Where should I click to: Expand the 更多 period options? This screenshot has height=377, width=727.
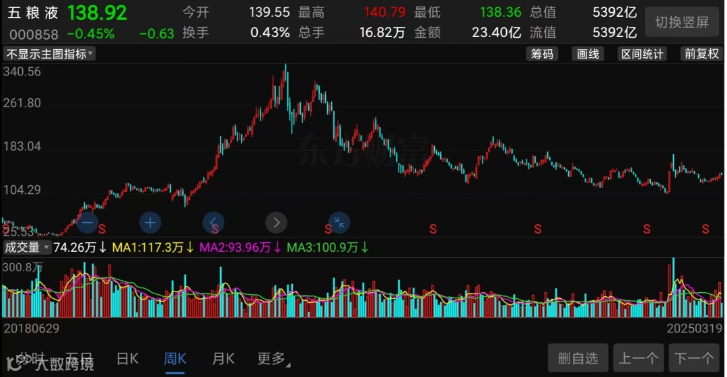[273, 358]
